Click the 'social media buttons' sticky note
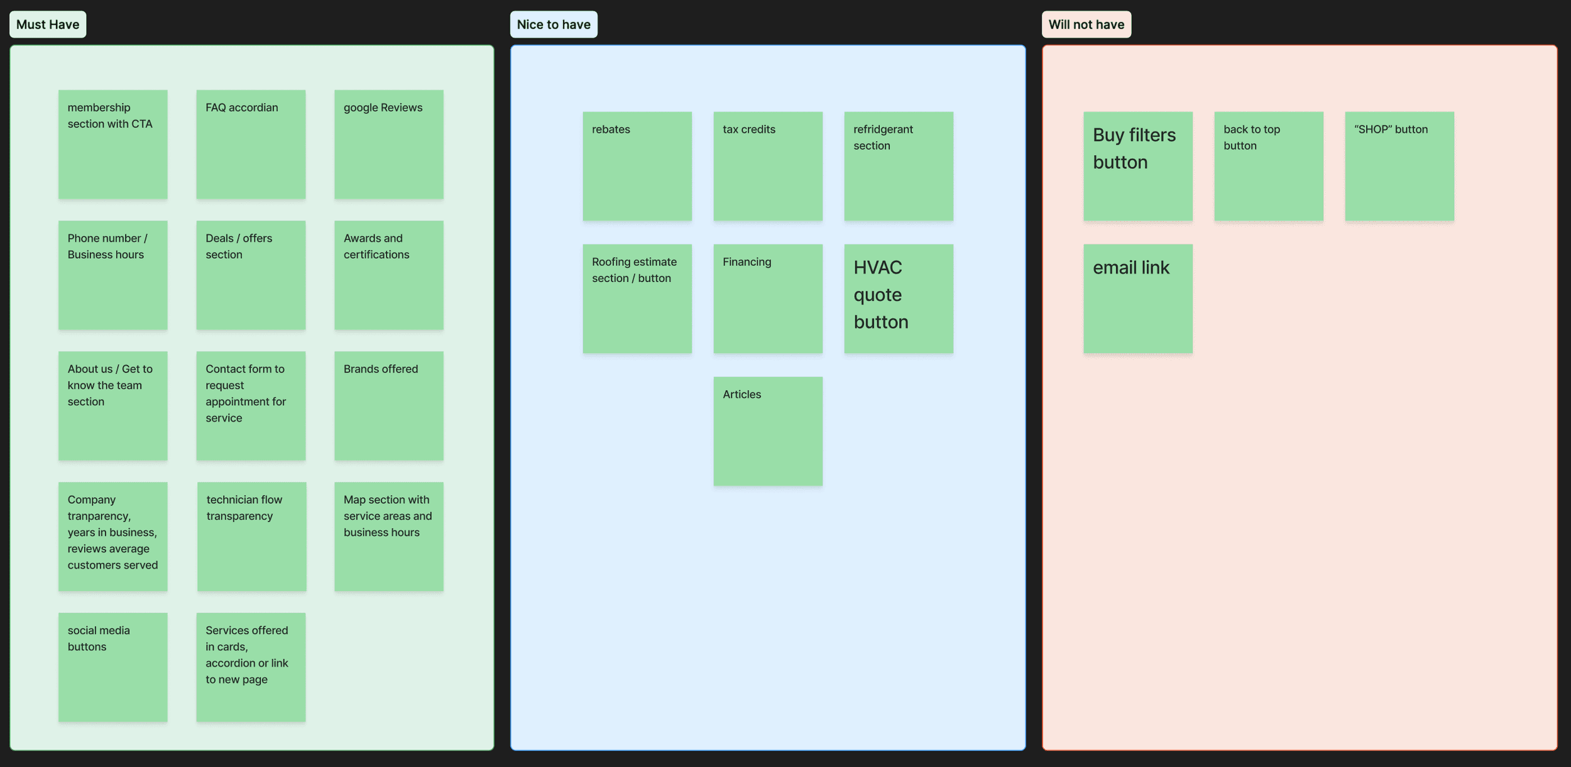 [x=112, y=667]
